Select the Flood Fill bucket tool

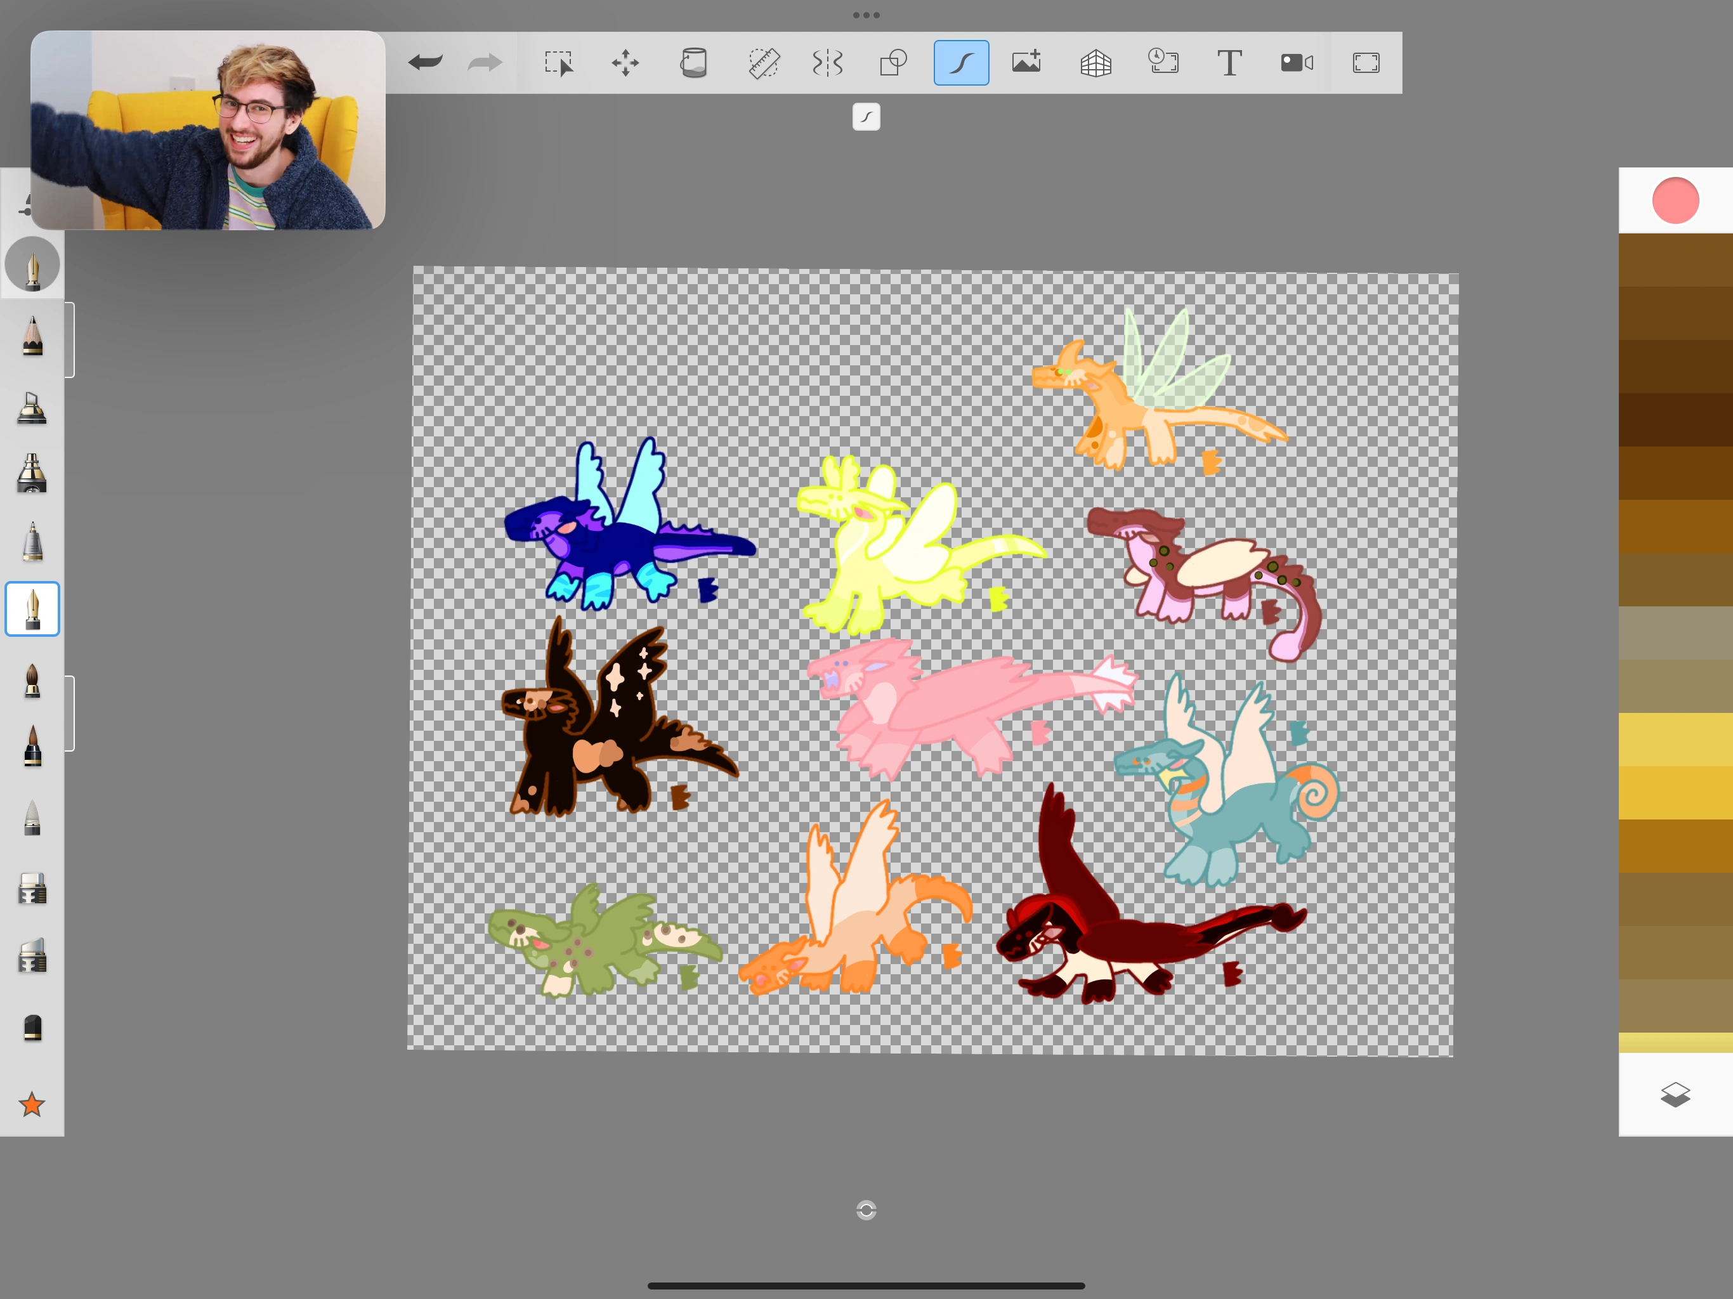click(x=693, y=63)
